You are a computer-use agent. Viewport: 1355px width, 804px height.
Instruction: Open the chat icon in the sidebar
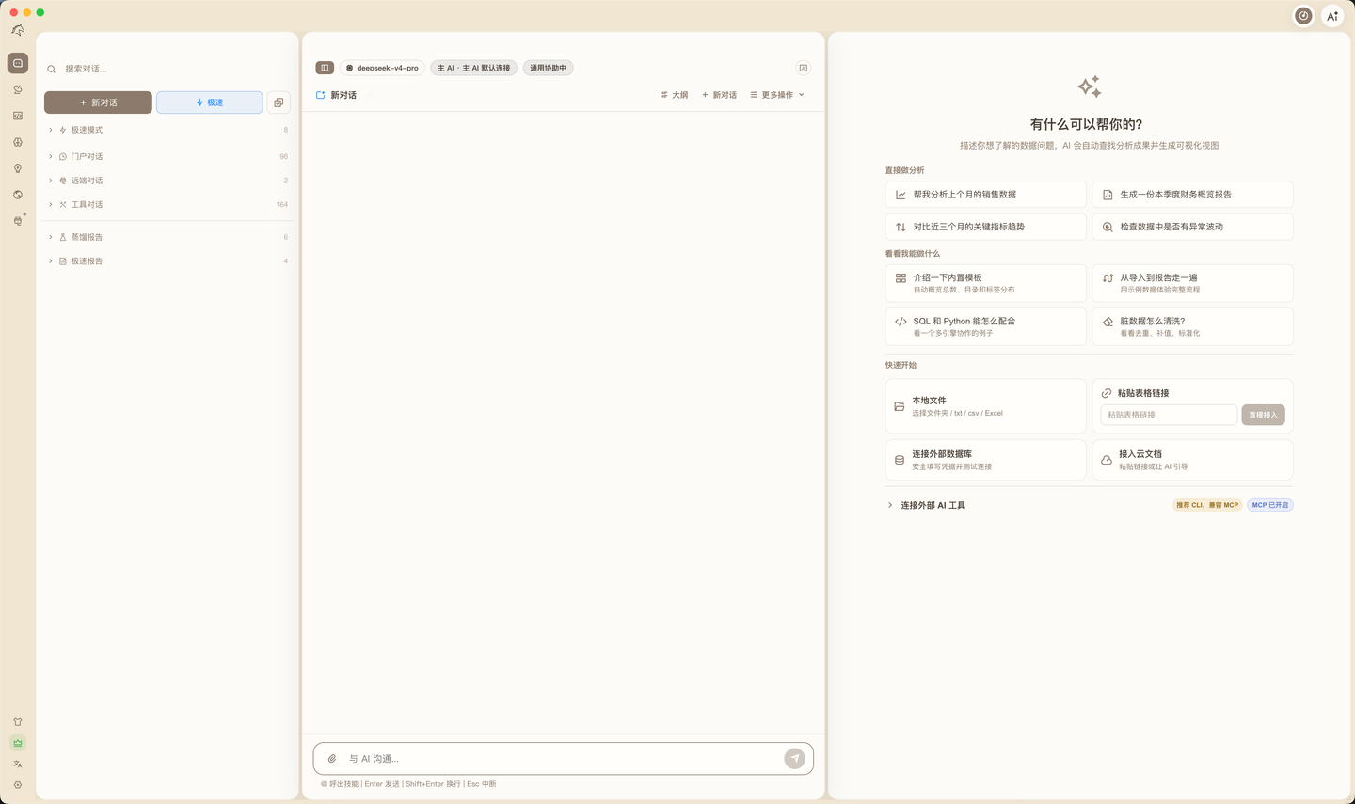coord(18,63)
